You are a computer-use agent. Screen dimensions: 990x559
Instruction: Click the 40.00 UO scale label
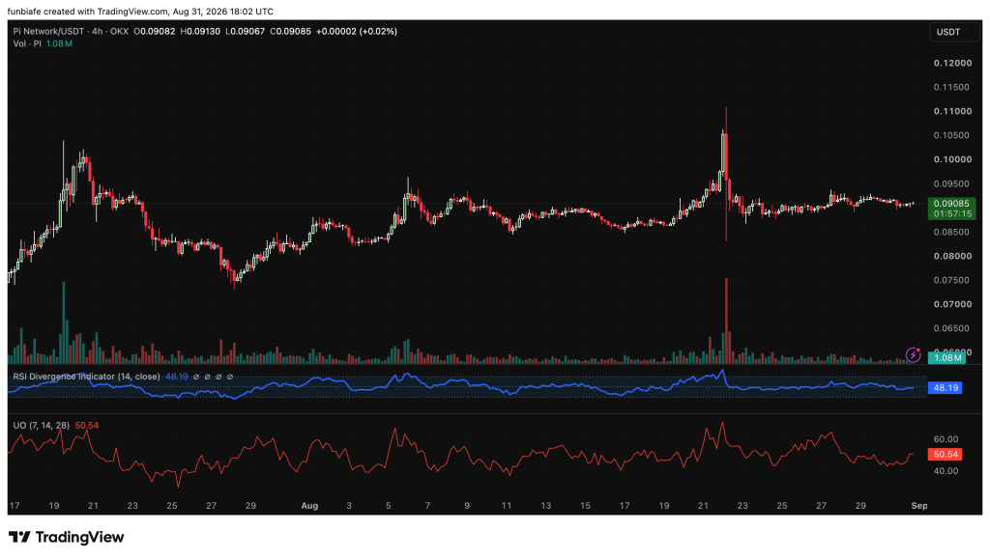coord(946,471)
